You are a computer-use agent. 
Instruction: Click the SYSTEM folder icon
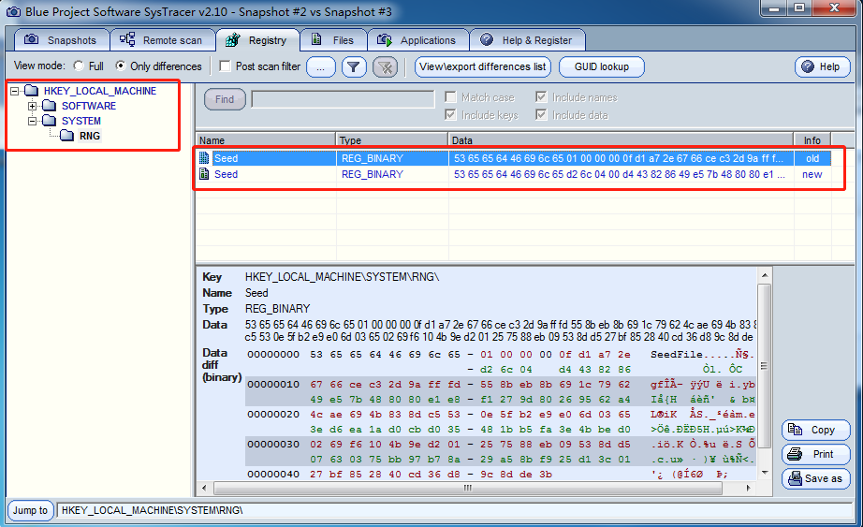pyautogui.click(x=49, y=121)
